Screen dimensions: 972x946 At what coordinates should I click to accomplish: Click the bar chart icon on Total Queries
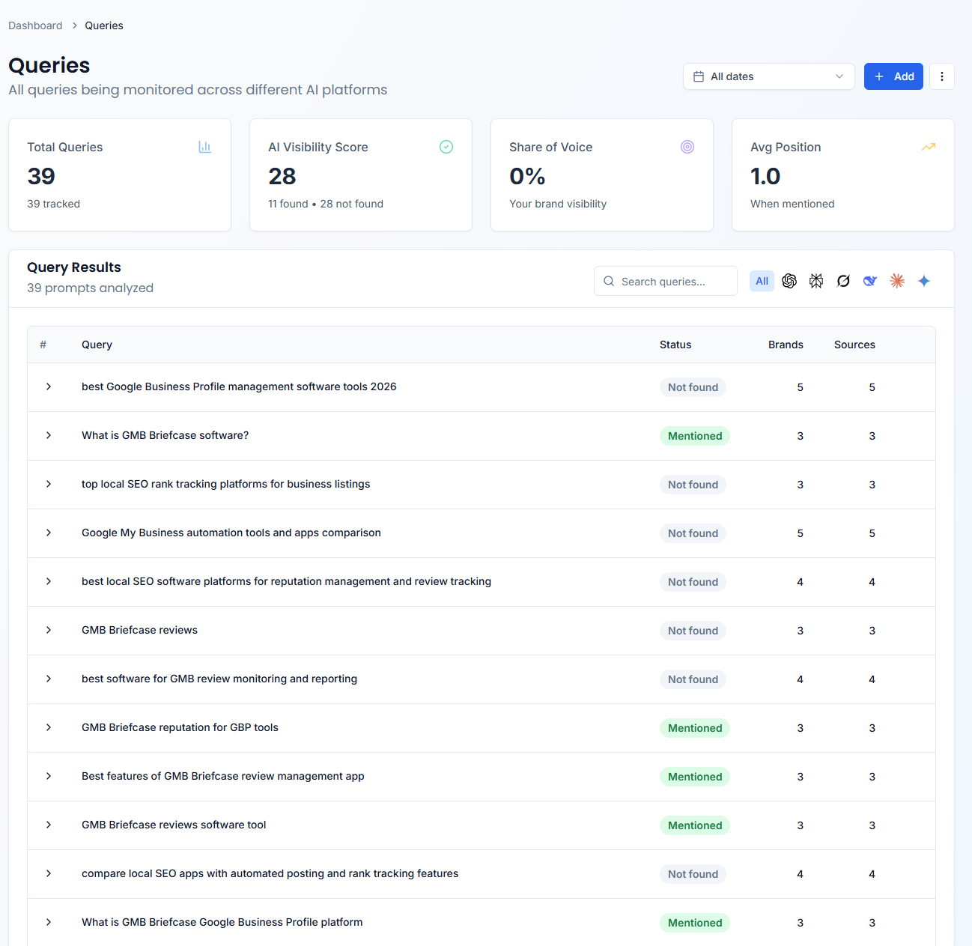coord(205,147)
